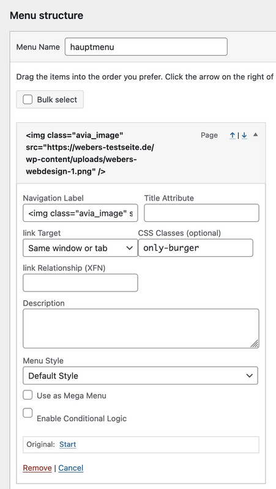
Task: Click inside the Description text area
Action: coord(141,328)
